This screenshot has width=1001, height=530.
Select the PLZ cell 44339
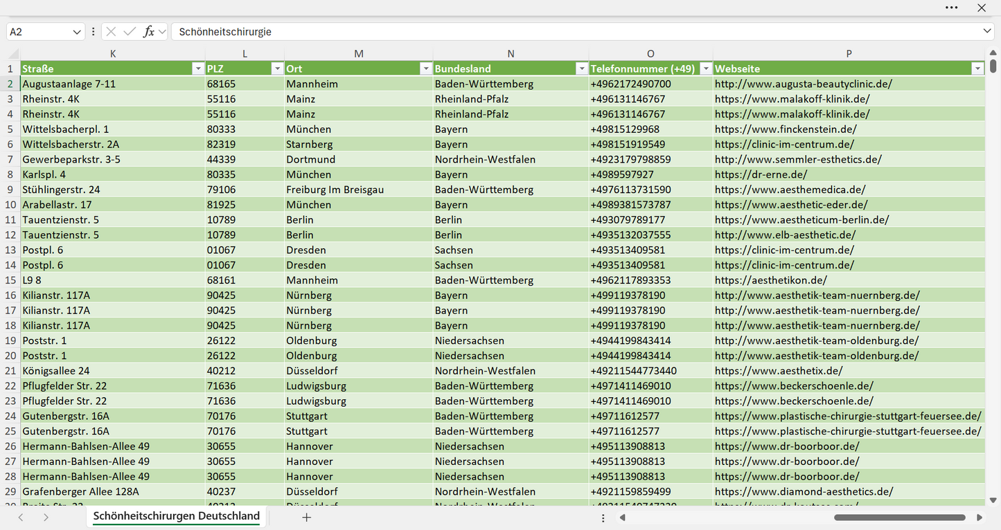245,159
